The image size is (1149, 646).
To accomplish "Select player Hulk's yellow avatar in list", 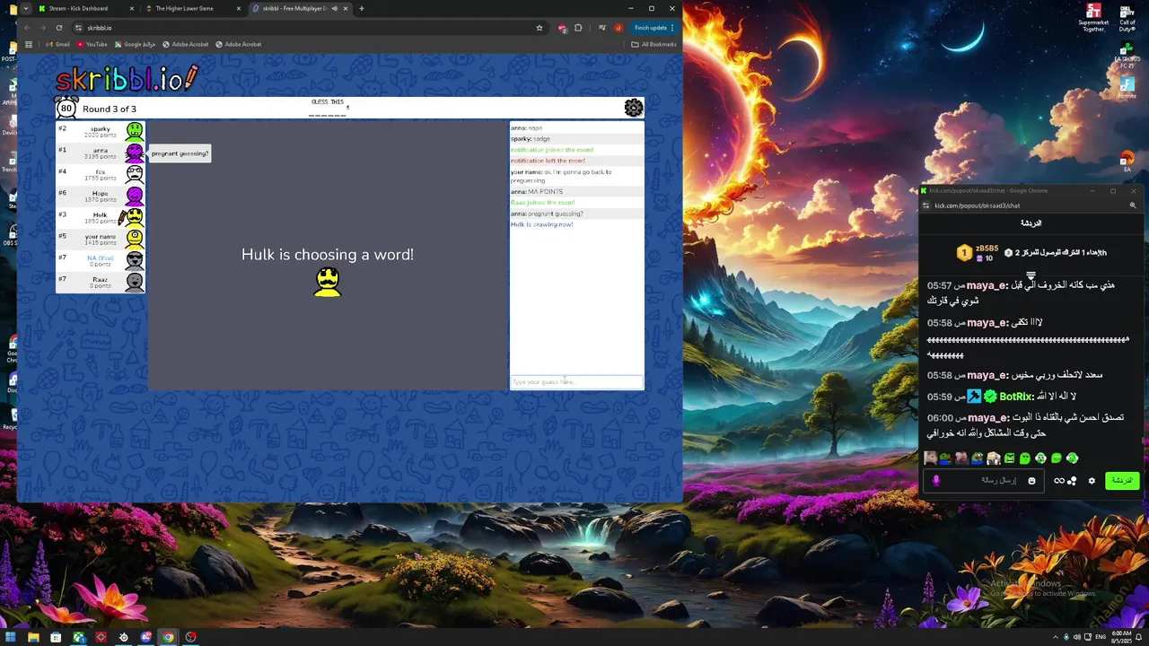I will (x=134, y=216).
